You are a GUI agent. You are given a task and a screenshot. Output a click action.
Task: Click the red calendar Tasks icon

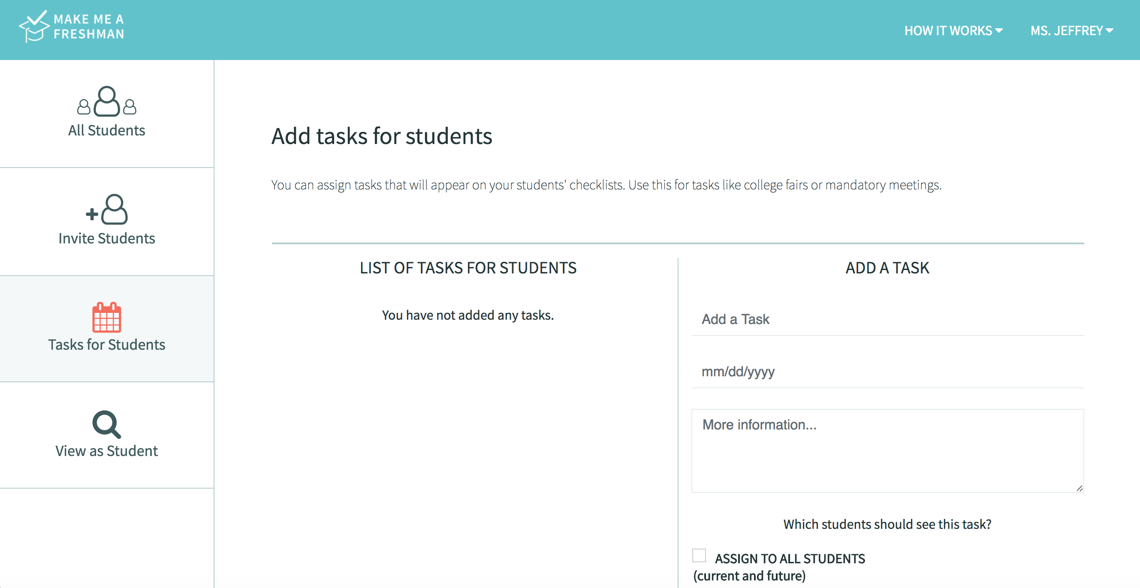(x=107, y=317)
